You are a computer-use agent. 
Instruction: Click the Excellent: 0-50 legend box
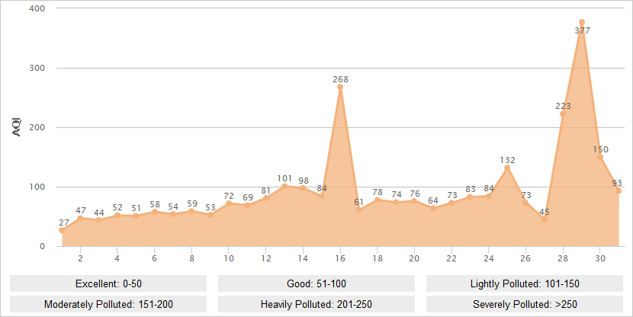pyautogui.click(x=108, y=283)
